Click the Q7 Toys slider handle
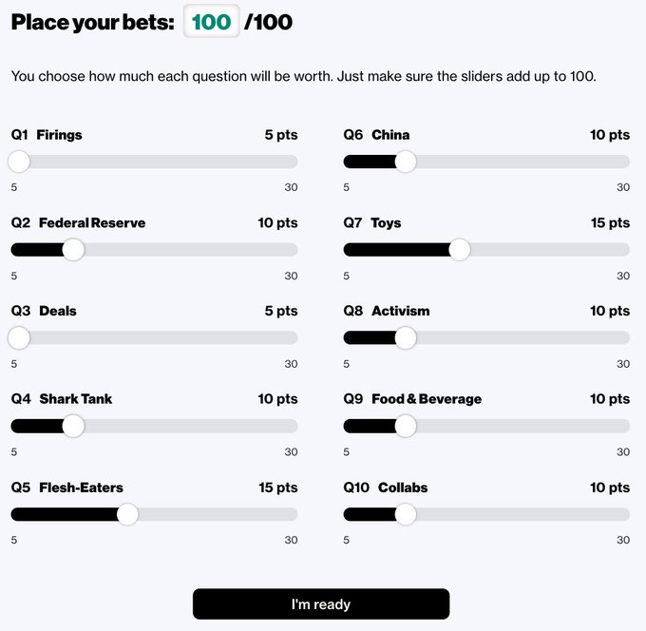646x631 pixels. click(460, 250)
